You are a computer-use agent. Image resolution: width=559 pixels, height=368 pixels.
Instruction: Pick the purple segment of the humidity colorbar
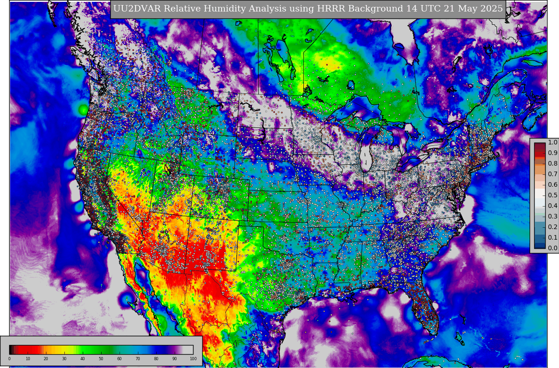[x=174, y=350]
